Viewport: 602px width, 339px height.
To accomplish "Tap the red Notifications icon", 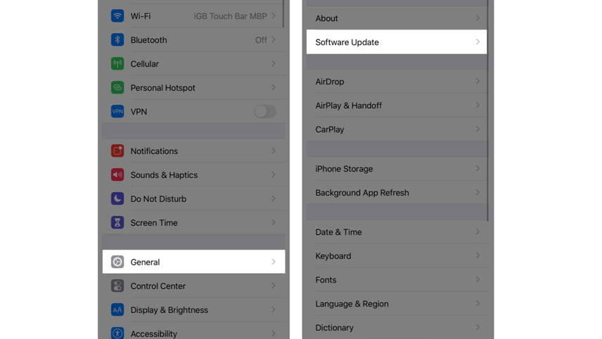I will tap(117, 151).
